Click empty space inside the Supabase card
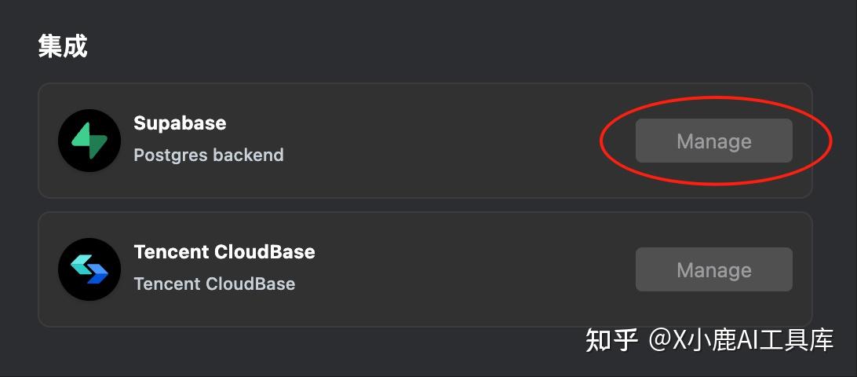 455,141
